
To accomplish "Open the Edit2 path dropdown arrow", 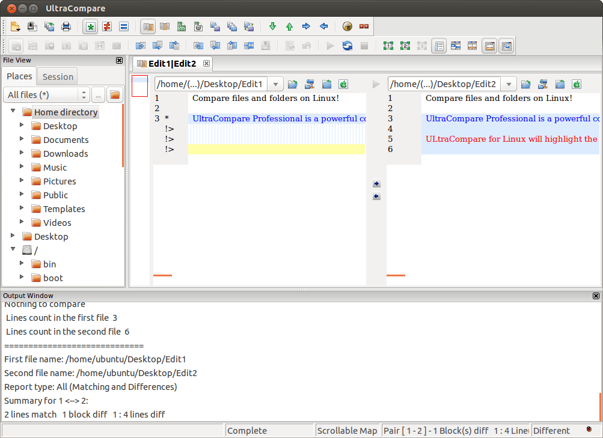I will pos(509,84).
